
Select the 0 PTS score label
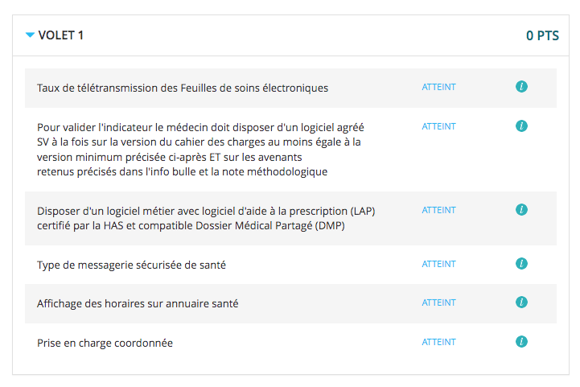point(542,35)
